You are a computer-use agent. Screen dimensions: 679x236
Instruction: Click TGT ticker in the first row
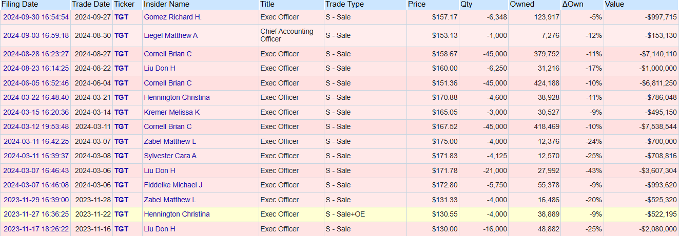click(121, 17)
